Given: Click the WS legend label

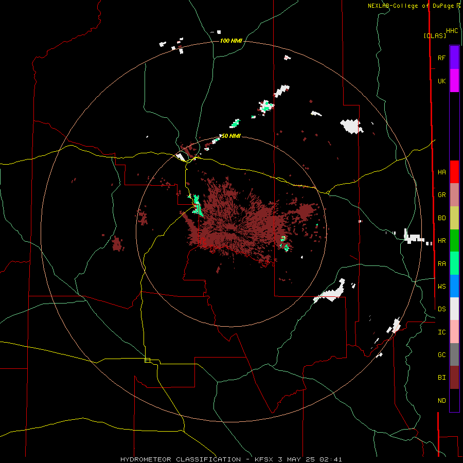Looking at the screenshot, I should coord(441,286).
